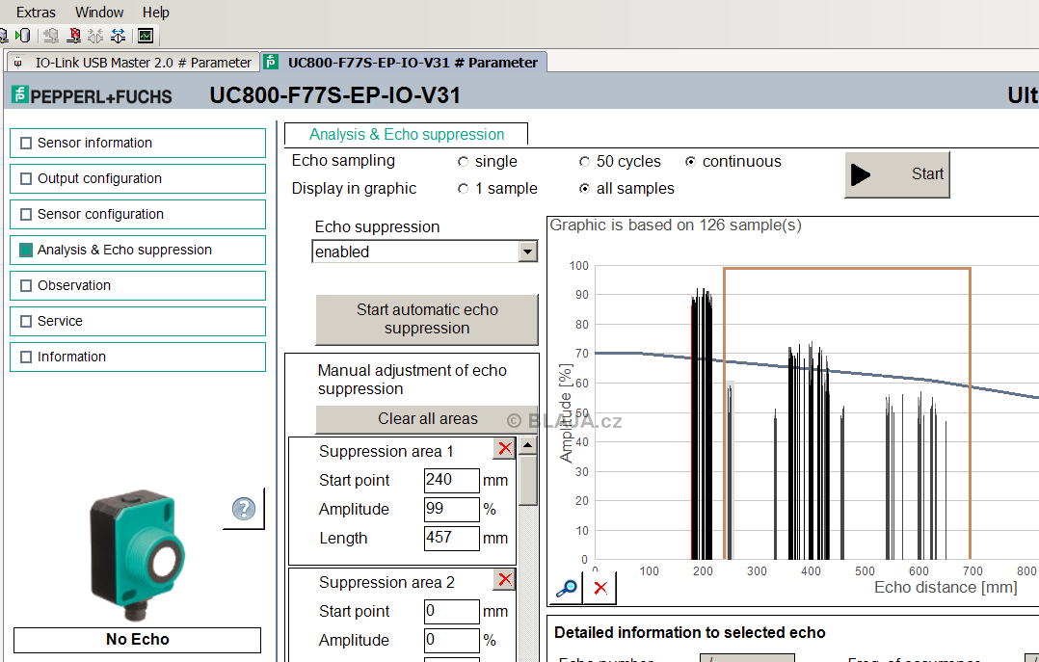Switch to IO-Link USB Master 2.0 Parameter tab
This screenshot has width=1039, height=662.
tap(133, 63)
